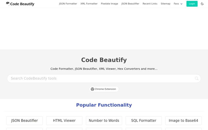This screenshot has width=208, height=130.
Task: Click the Code Beautify brand text in header
Action: click(x=22, y=4)
